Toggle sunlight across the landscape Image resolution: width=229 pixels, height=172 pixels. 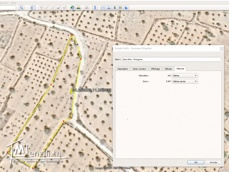[x=78, y=7]
